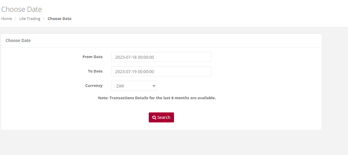
Task: Click the ZAR text in Currency selector
Action: tap(120, 86)
